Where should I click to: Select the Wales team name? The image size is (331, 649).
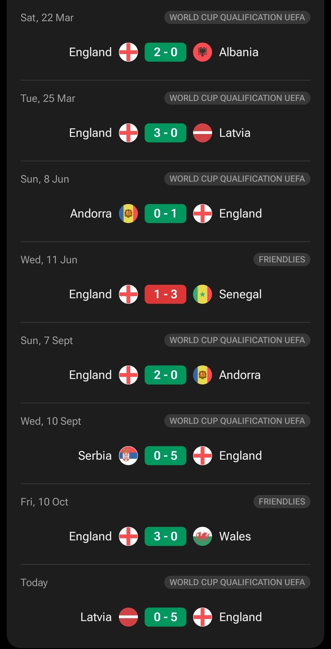[x=235, y=536]
